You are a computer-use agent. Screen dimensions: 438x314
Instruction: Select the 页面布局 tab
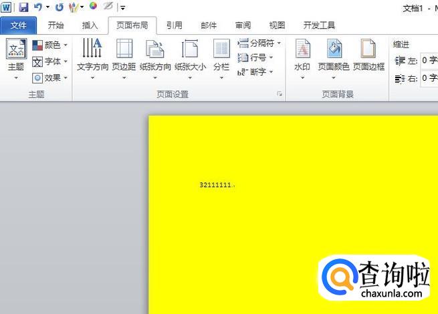[132, 25]
